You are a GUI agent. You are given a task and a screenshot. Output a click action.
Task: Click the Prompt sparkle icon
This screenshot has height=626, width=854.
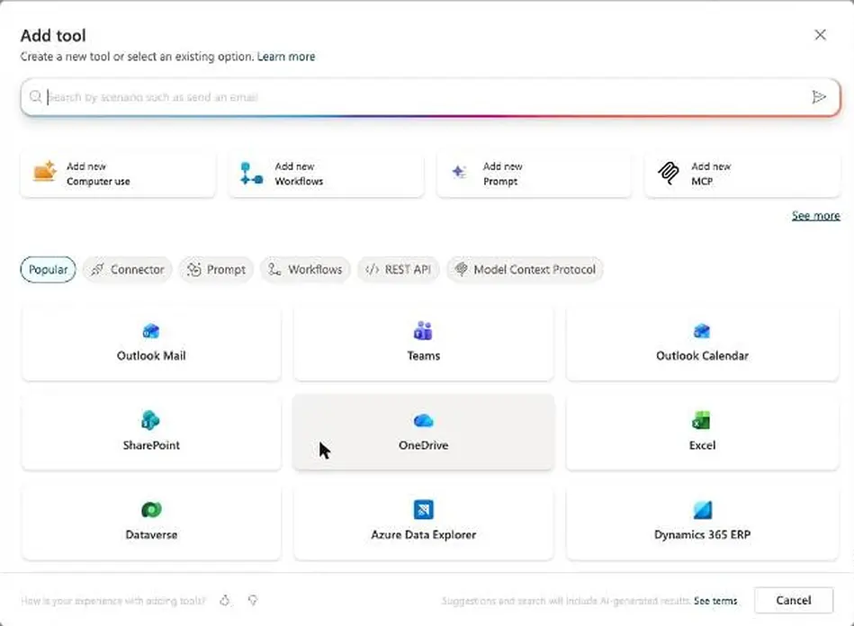tap(459, 172)
